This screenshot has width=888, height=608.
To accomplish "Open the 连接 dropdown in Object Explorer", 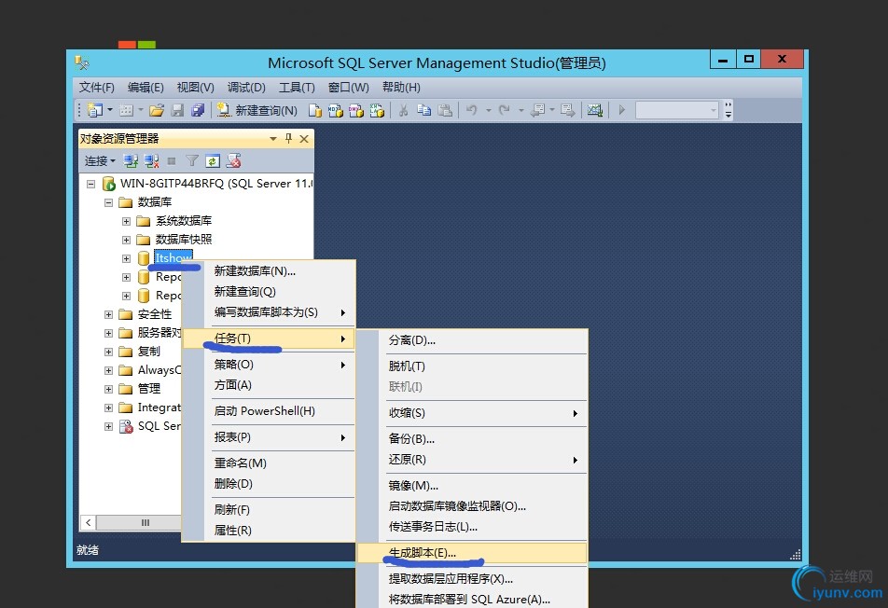I will [100, 161].
